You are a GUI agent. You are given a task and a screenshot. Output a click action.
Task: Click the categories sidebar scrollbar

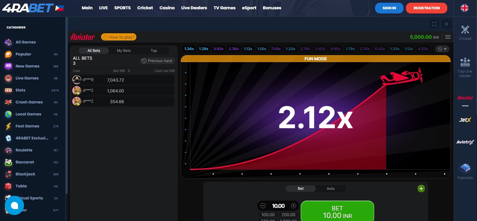tap(67, 105)
